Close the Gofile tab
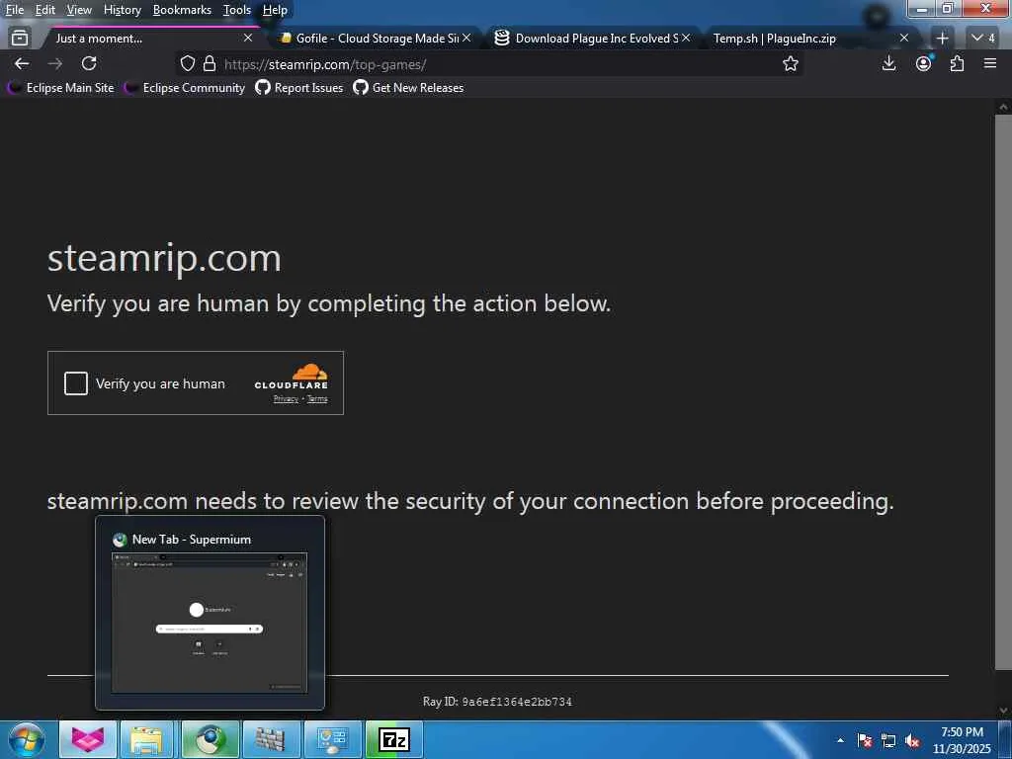The image size is (1012, 759). (x=466, y=39)
